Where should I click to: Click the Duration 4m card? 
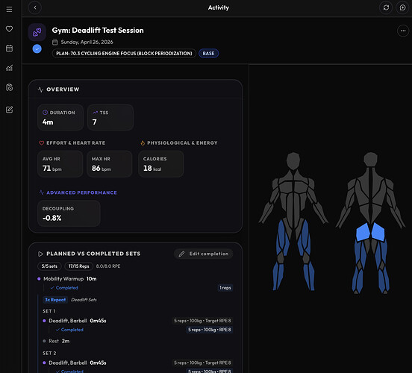coord(60,117)
